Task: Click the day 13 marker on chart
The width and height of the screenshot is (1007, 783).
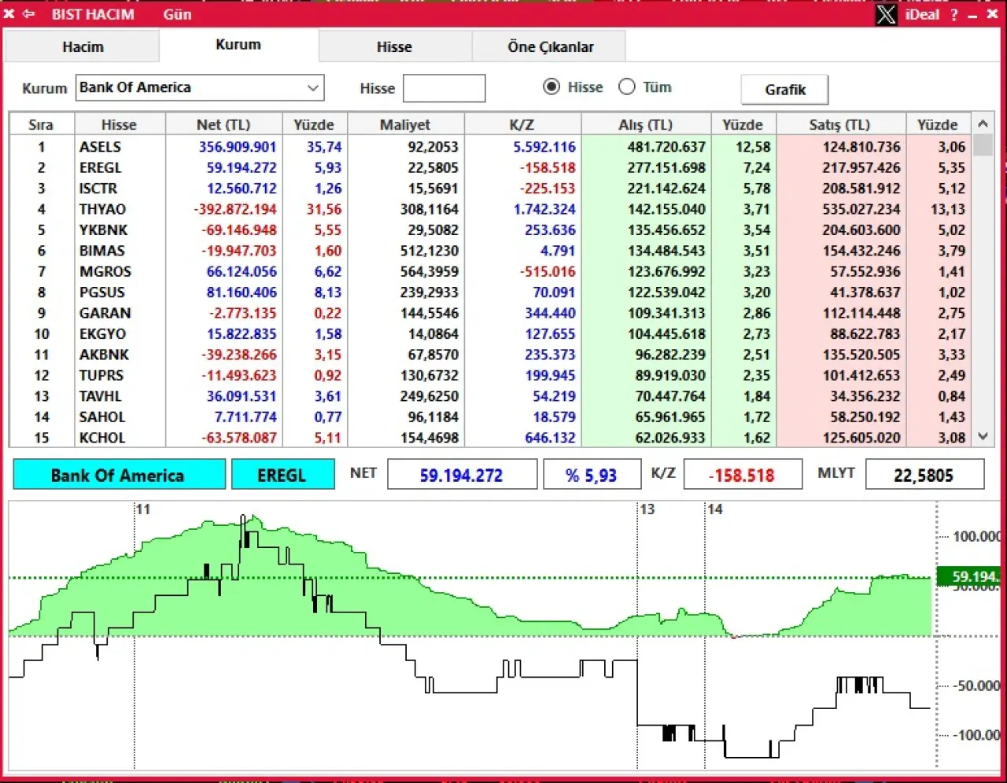Action: pos(647,509)
